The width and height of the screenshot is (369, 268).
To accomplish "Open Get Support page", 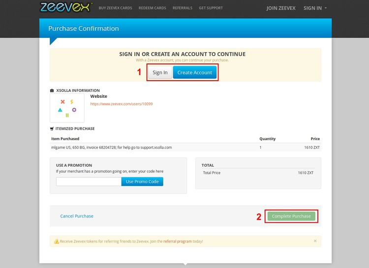I will [x=211, y=8].
